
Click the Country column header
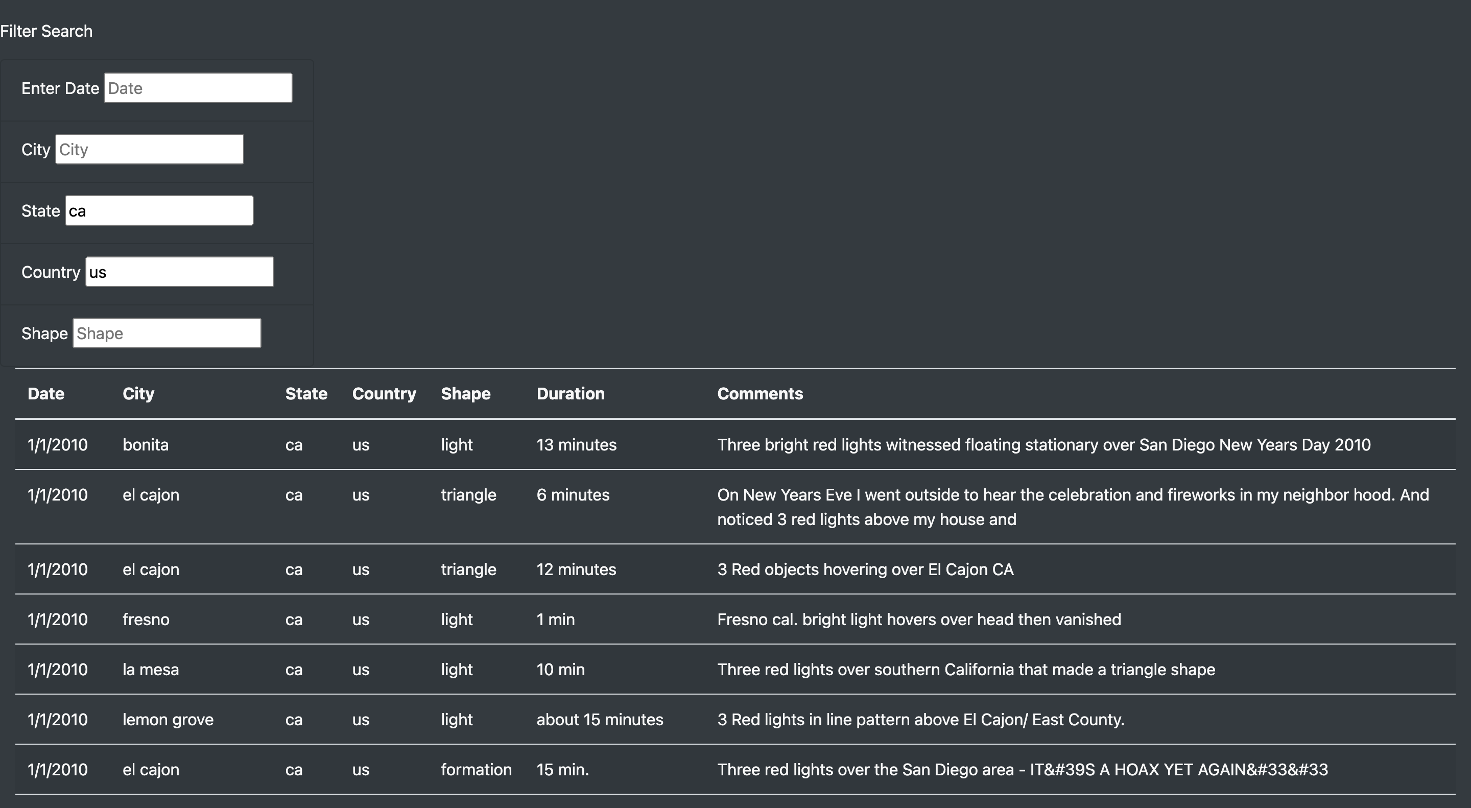384,393
